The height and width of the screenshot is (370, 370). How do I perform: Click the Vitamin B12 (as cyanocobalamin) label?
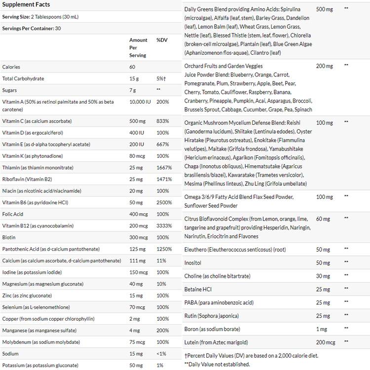(x=38, y=226)
